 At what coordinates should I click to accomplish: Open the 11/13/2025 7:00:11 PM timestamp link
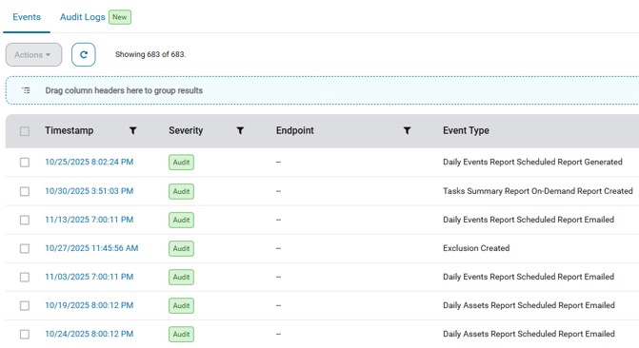click(90, 220)
